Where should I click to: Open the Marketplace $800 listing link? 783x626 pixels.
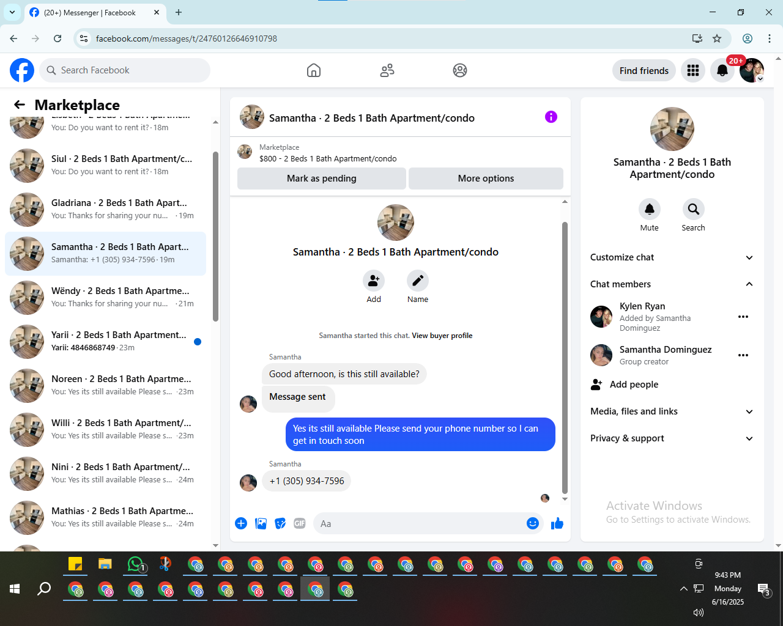pyautogui.click(x=328, y=158)
